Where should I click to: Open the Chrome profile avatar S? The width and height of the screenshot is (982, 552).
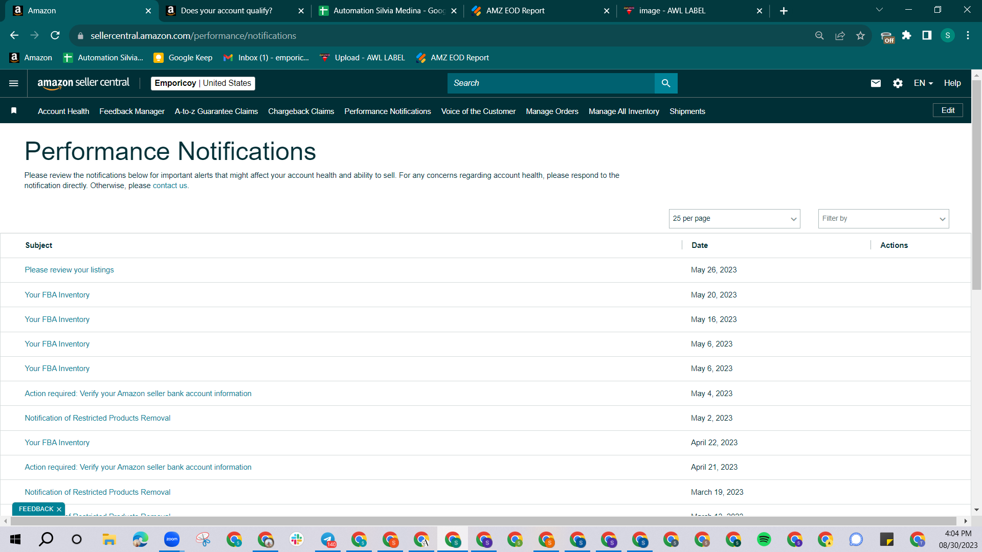(x=947, y=35)
